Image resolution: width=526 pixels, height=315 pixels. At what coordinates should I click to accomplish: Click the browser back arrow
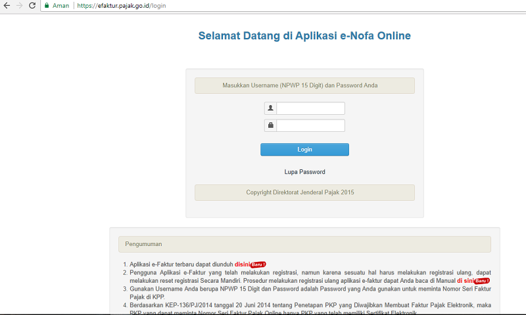tap(6, 5)
